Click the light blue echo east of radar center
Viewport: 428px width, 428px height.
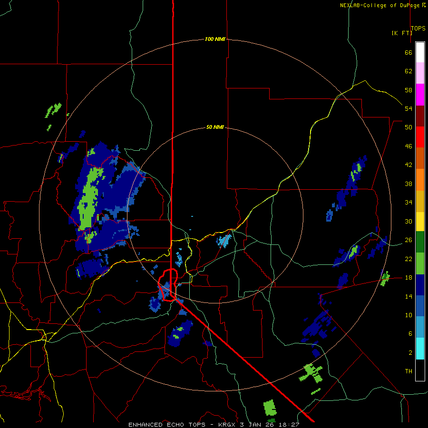point(224,240)
